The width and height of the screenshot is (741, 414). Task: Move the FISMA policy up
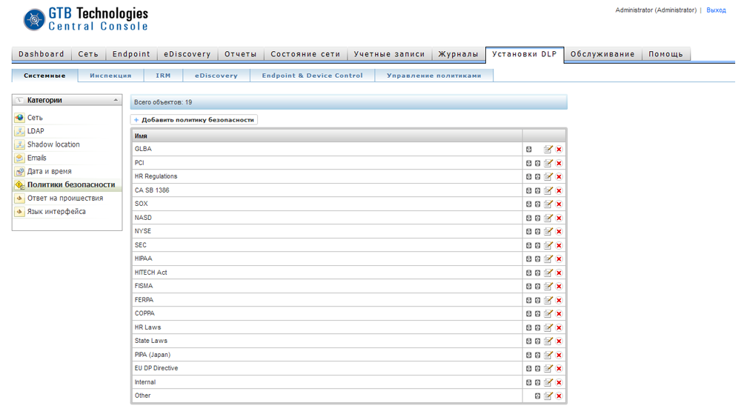click(x=538, y=286)
